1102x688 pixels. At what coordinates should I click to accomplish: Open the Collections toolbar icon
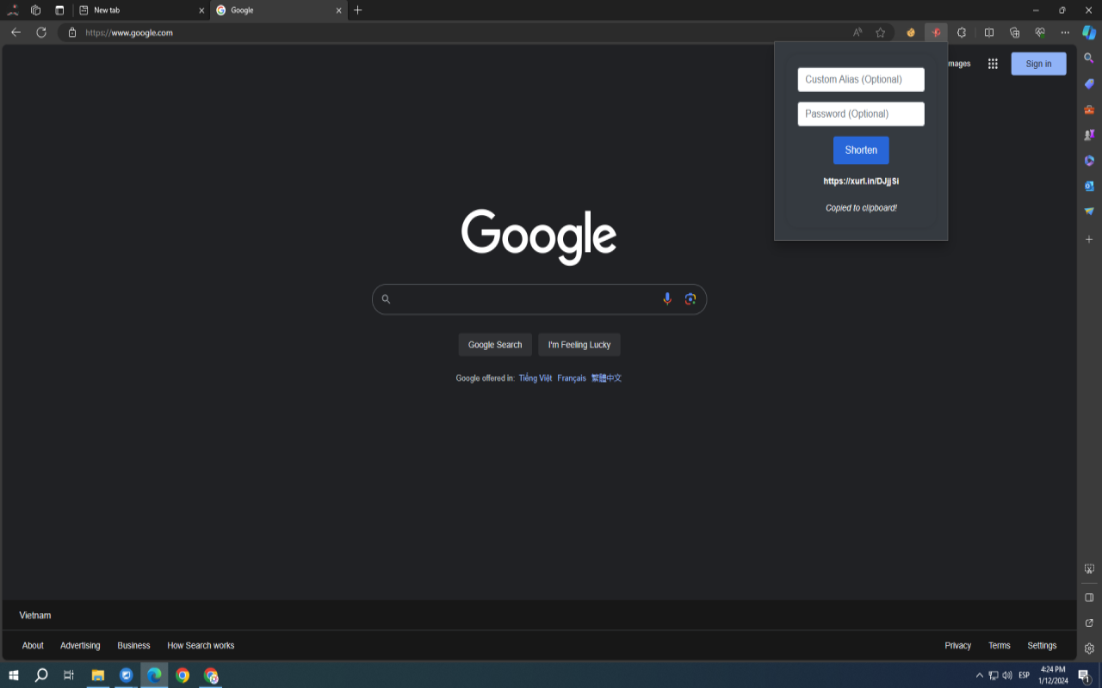coord(1014,33)
